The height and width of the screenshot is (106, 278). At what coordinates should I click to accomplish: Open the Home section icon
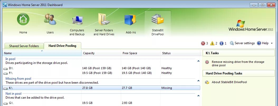(x=23, y=19)
